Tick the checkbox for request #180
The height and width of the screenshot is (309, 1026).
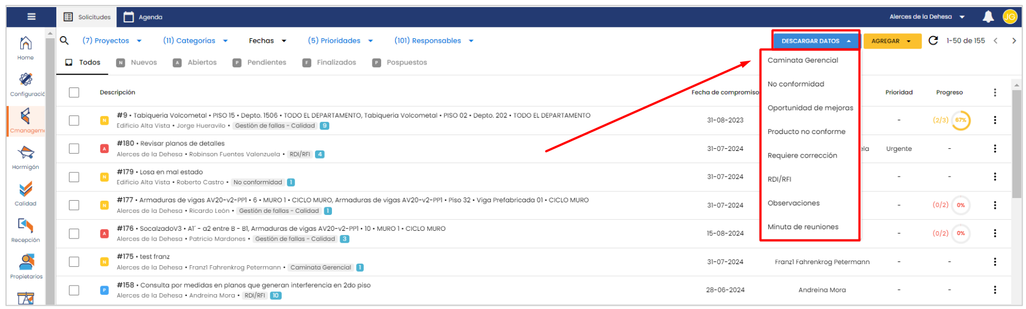(x=74, y=149)
